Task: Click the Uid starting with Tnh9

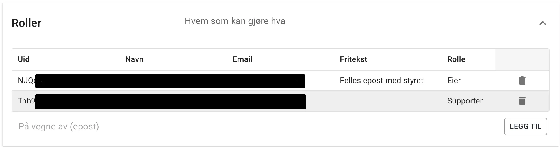Action: click(x=26, y=101)
